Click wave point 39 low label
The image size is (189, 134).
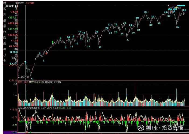[x=178, y=27]
